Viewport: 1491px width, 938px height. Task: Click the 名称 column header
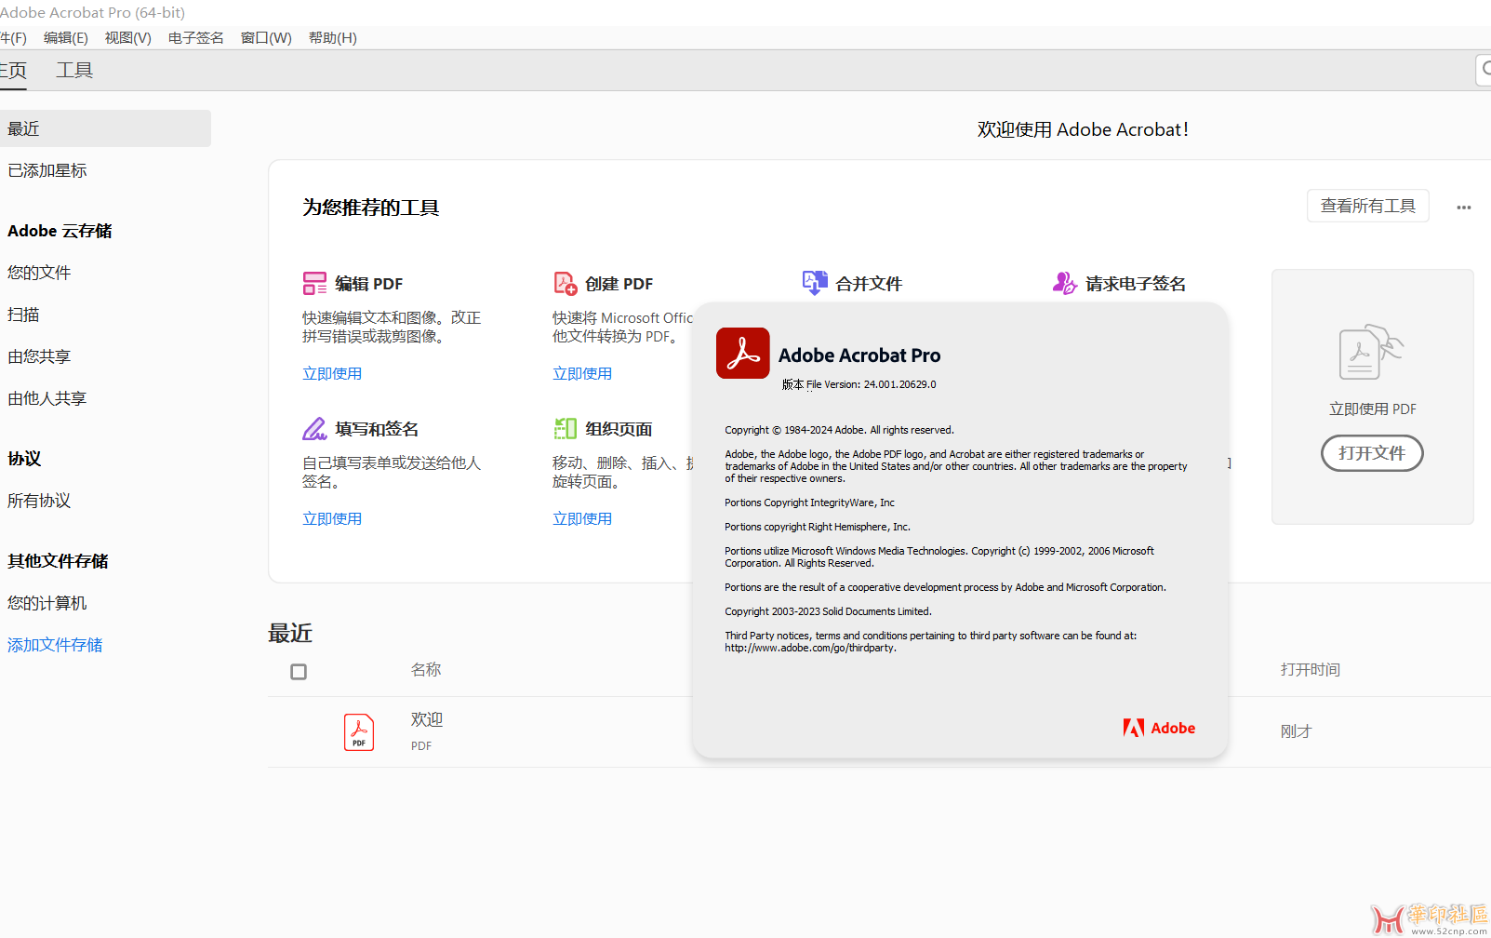click(426, 670)
